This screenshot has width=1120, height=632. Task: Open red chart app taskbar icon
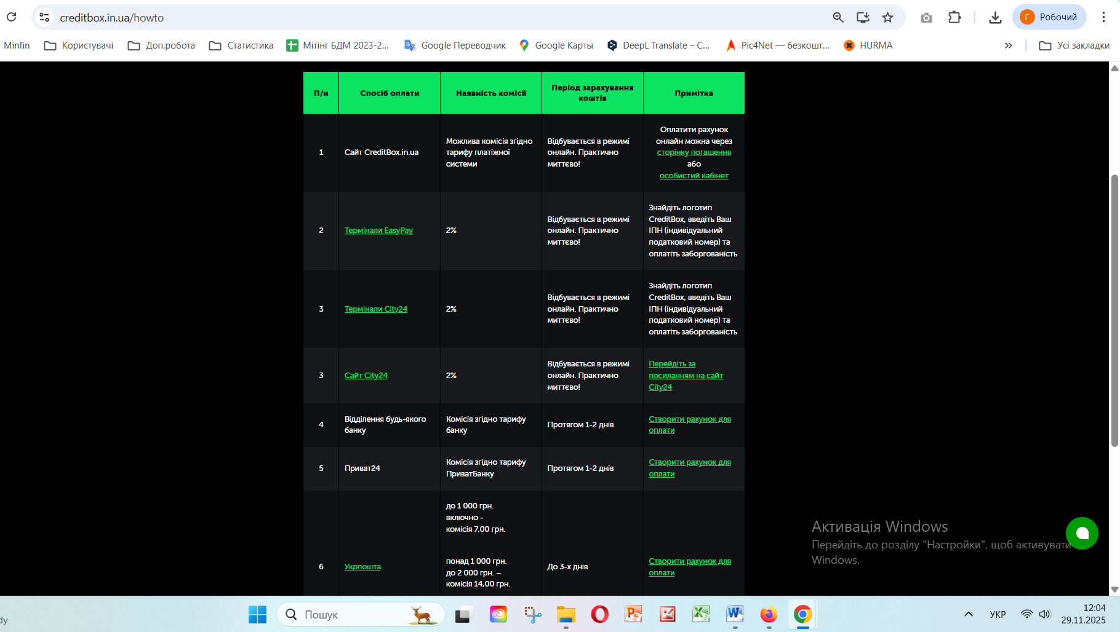coord(668,614)
